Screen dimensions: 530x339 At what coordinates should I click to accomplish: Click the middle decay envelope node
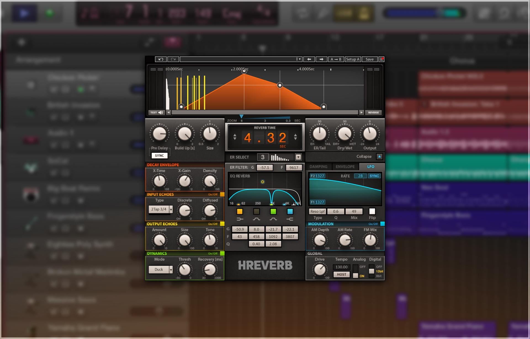280,85
